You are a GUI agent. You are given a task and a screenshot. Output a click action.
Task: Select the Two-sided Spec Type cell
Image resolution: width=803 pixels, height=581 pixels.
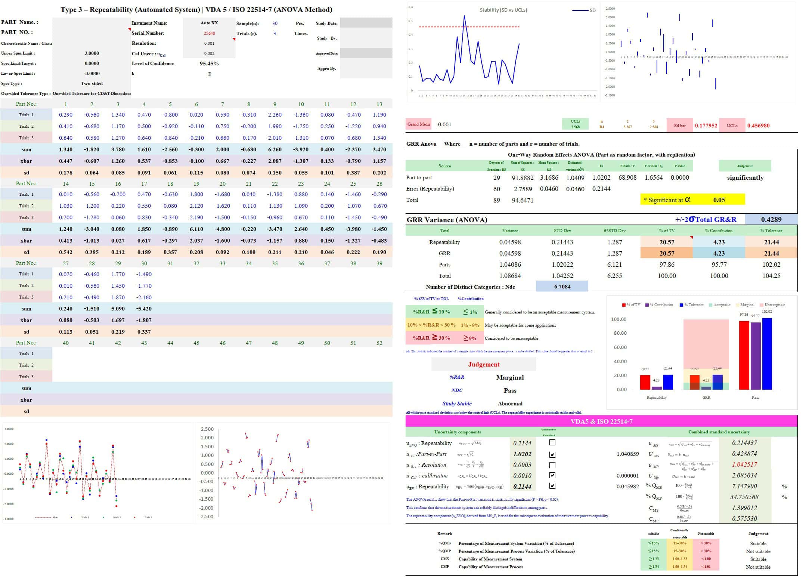(92, 84)
